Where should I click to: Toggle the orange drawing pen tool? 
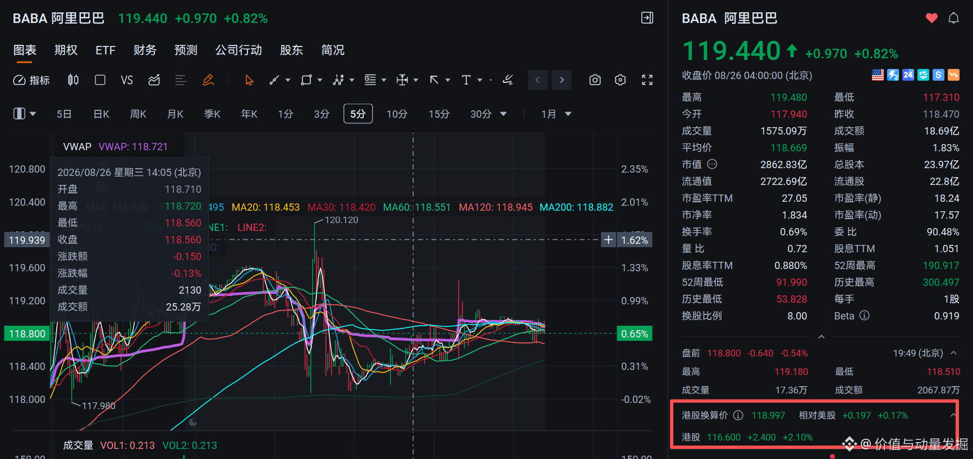pyautogui.click(x=208, y=80)
